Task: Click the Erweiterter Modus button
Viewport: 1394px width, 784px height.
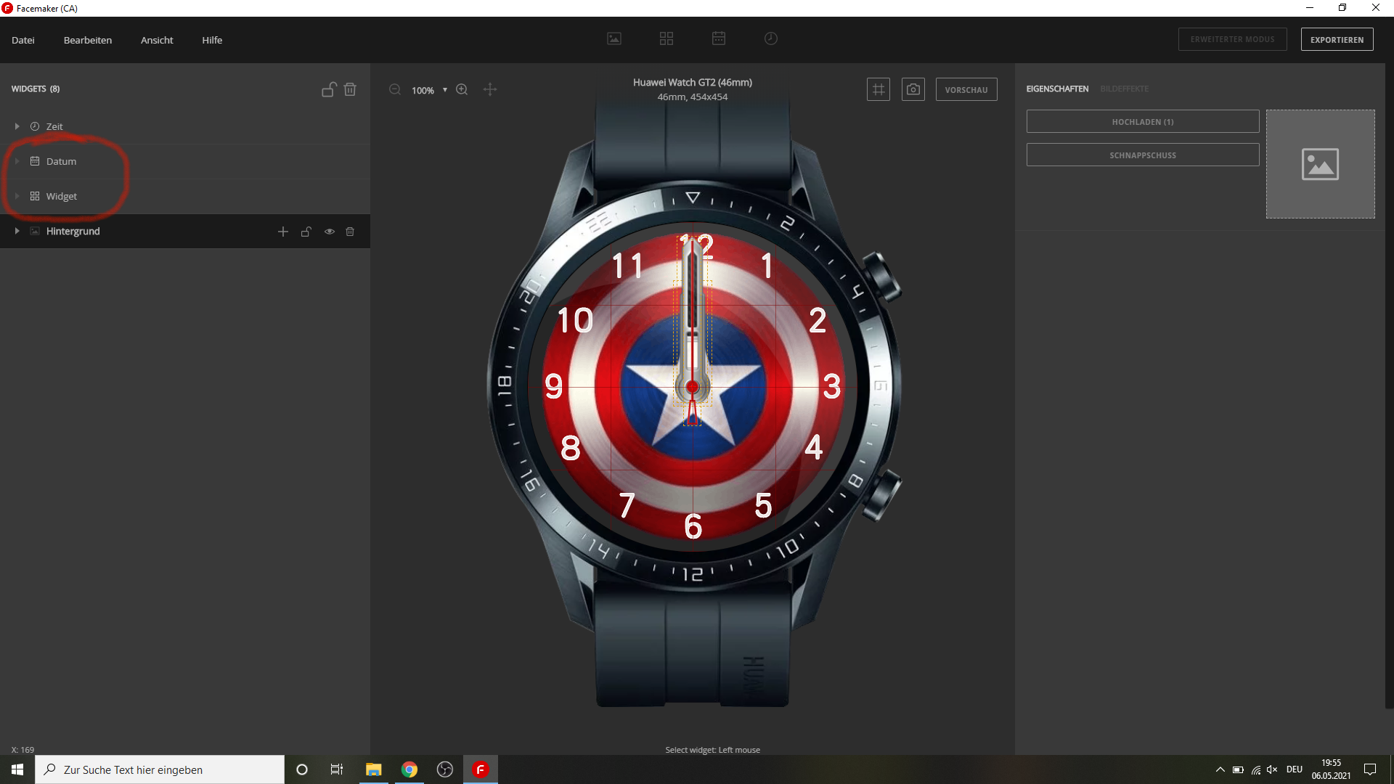Action: point(1233,39)
